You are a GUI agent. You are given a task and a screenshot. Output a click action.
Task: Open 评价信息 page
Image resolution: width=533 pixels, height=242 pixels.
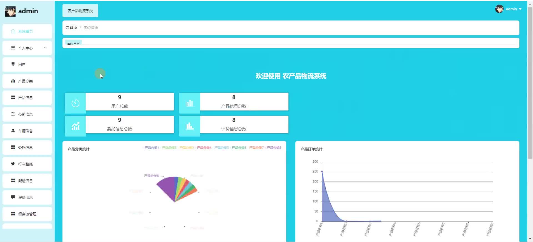coord(27,197)
